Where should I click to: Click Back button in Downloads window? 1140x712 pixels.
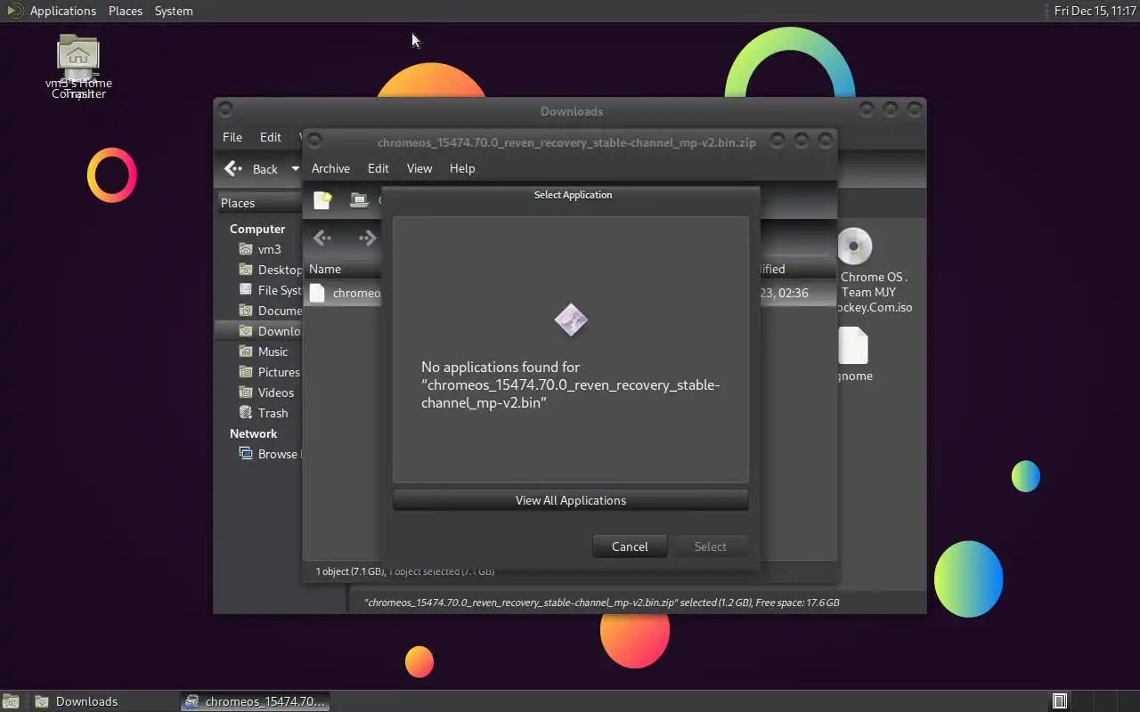(x=253, y=169)
